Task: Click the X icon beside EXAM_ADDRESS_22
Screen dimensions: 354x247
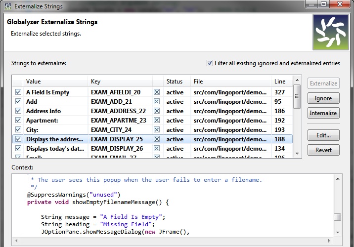Action: point(157,111)
